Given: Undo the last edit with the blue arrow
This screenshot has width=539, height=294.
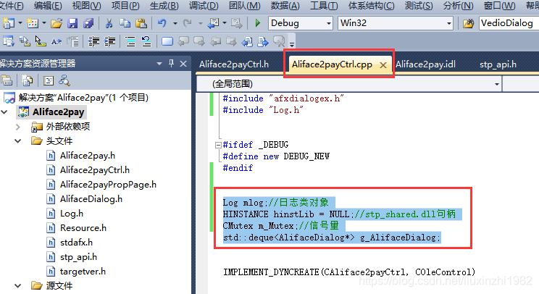Looking at the screenshot, I should point(162,23).
